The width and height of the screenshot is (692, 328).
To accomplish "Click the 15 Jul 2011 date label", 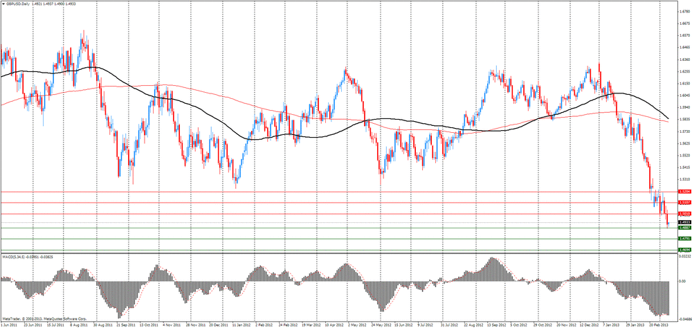I will (55, 324).
